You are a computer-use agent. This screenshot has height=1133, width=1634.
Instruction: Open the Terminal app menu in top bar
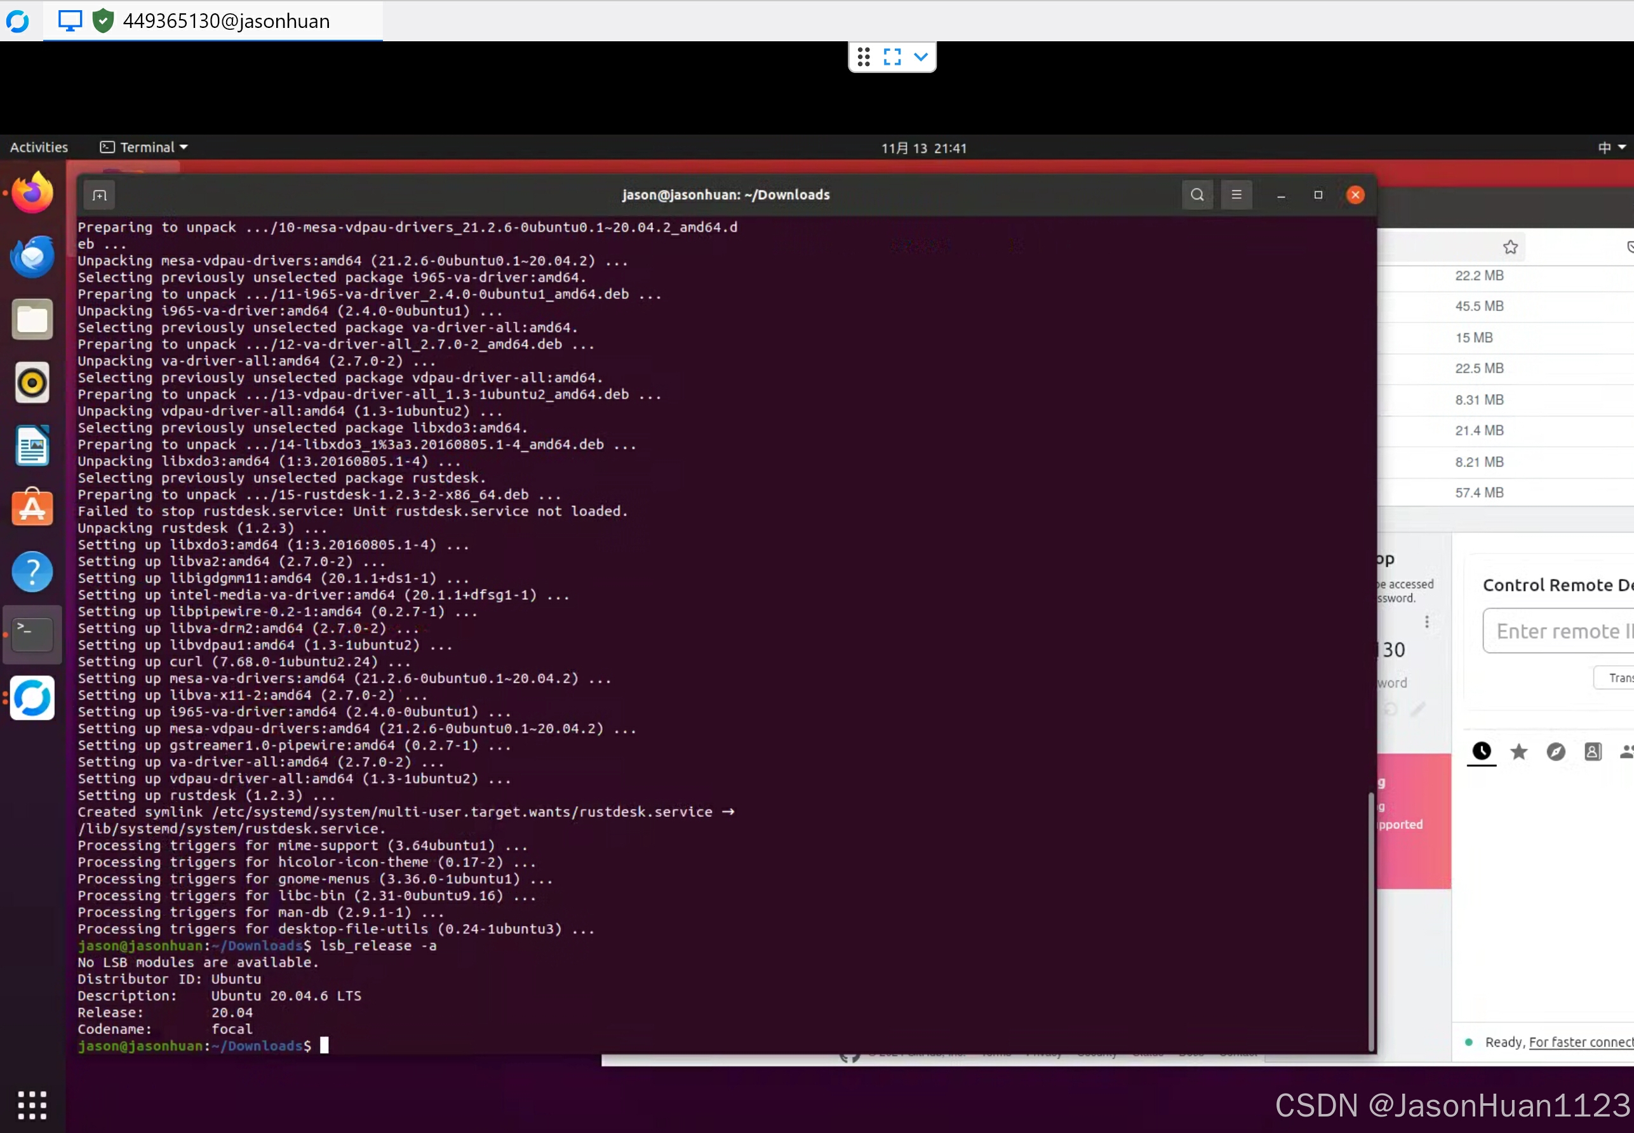[x=144, y=147]
